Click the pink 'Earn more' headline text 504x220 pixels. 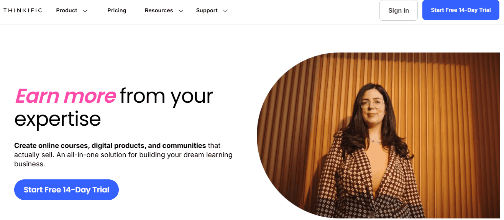pyautogui.click(x=66, y=96)
